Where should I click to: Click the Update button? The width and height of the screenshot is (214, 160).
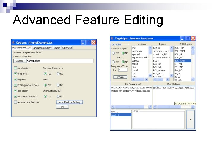(120, 77)
